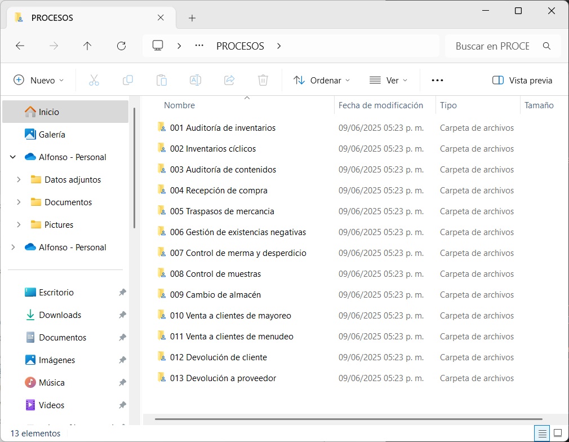Toggle the Vista previa pane

pos(522,80)
